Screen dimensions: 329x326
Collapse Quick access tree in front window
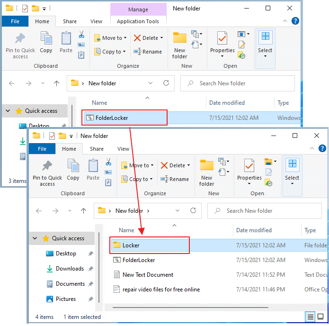click(35, 238)
